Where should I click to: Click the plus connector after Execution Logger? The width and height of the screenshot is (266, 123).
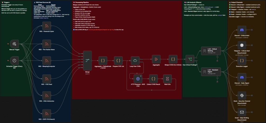tap(252, 60)
